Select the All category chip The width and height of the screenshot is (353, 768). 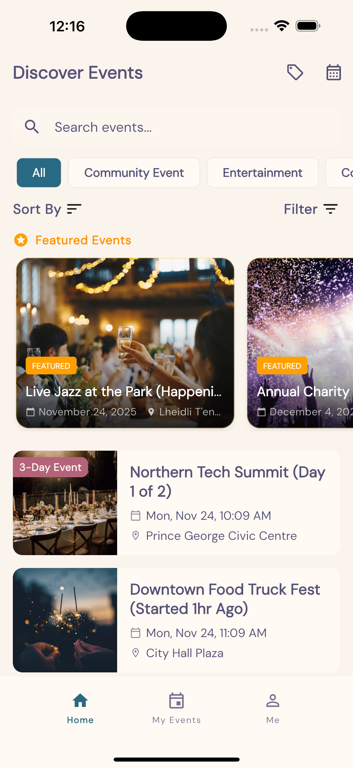point(39,173)
